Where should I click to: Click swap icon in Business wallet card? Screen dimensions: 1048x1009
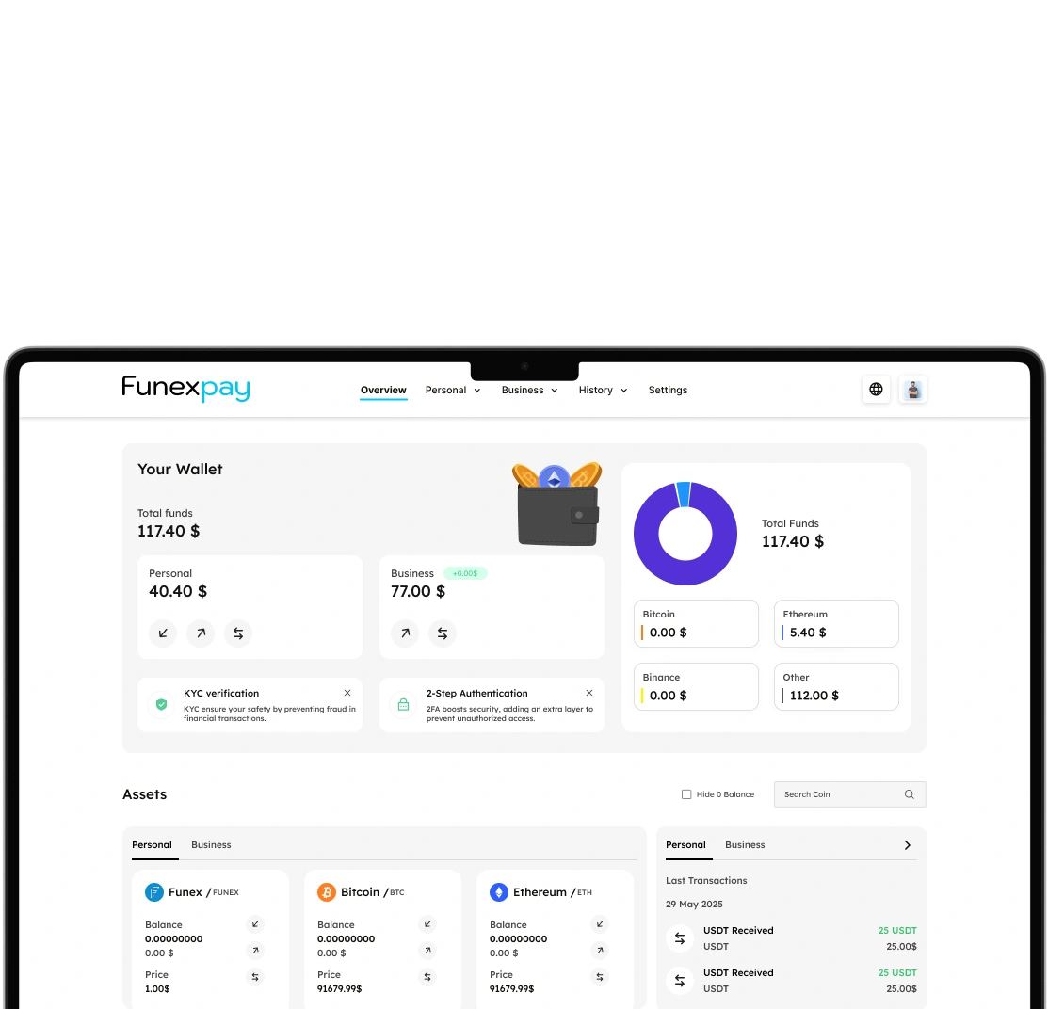(x=443, y=633)
